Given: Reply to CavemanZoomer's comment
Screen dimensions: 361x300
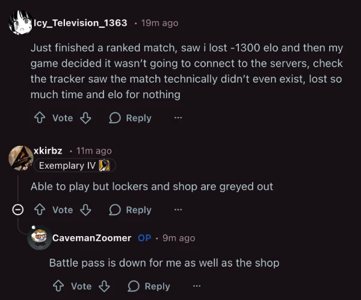Looking at the screenshot, I should [149, 286].
